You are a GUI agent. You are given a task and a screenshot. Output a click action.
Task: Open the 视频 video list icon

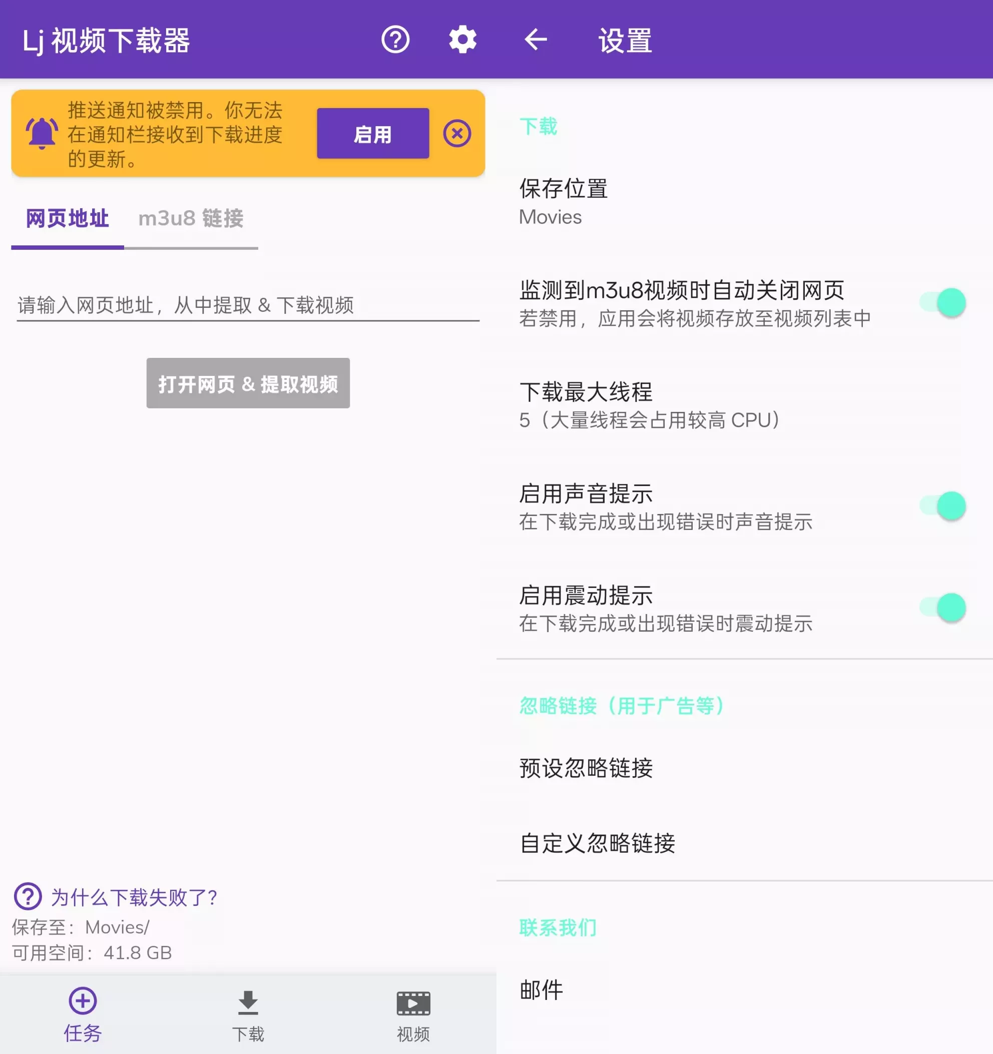coord(413,1003)
